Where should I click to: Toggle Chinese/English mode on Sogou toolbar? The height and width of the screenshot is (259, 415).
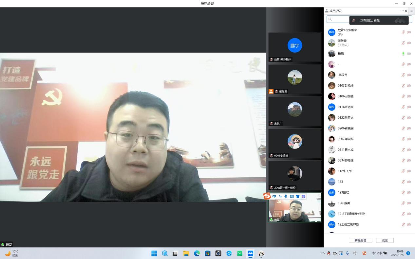pos(274,197)
